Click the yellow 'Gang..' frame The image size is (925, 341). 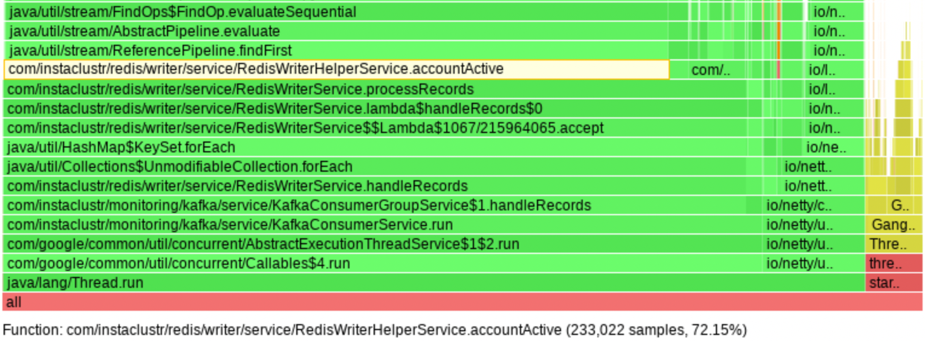coord(894,225)
